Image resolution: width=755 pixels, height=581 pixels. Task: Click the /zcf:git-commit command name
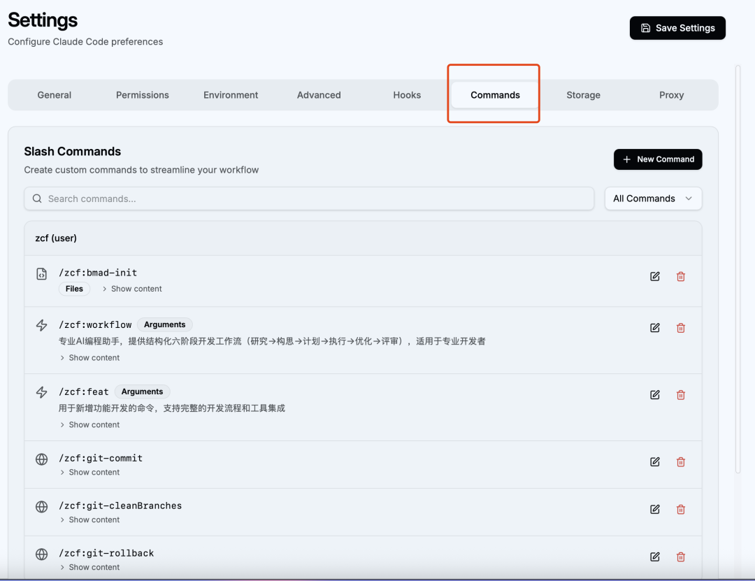coord(101,458)
